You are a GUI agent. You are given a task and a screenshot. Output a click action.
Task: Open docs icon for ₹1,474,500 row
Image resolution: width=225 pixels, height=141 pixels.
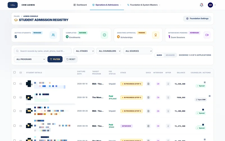[148, 126]
